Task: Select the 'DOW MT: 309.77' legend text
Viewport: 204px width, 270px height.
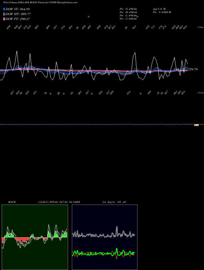Action: [18, 14]
